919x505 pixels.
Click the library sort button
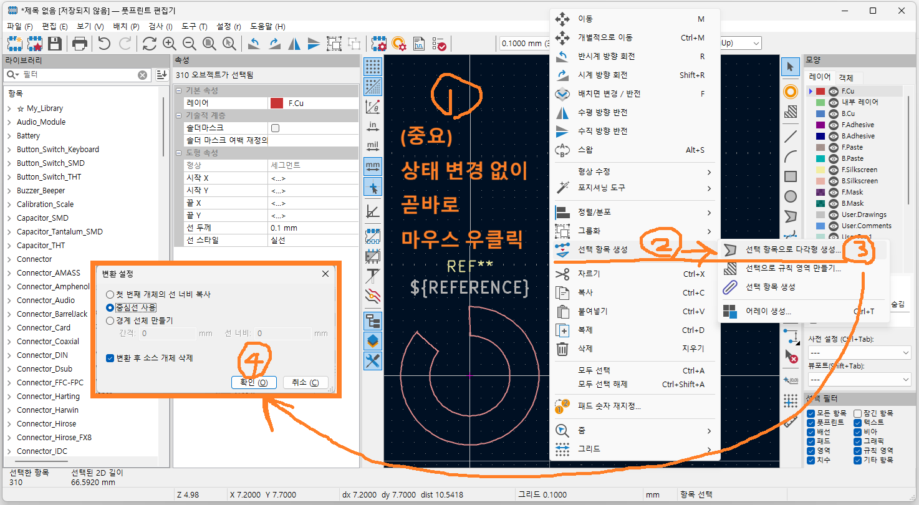click(161, 75)
